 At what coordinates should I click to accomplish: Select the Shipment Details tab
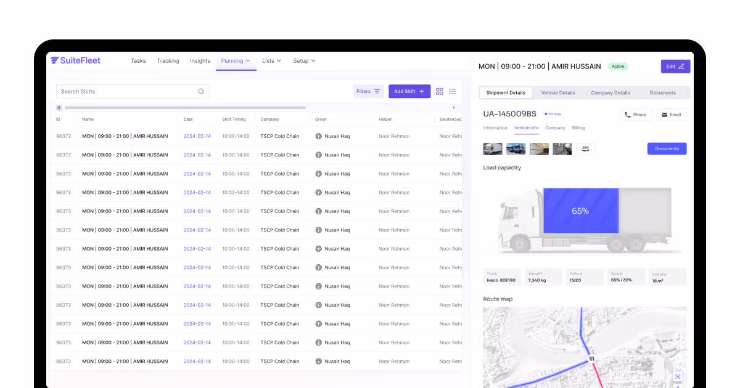pos(506,93)
